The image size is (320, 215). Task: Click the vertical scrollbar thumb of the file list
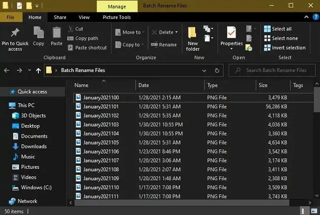(317, 100)
